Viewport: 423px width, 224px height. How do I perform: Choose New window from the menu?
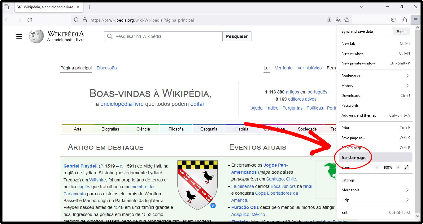tap(376, 53)
